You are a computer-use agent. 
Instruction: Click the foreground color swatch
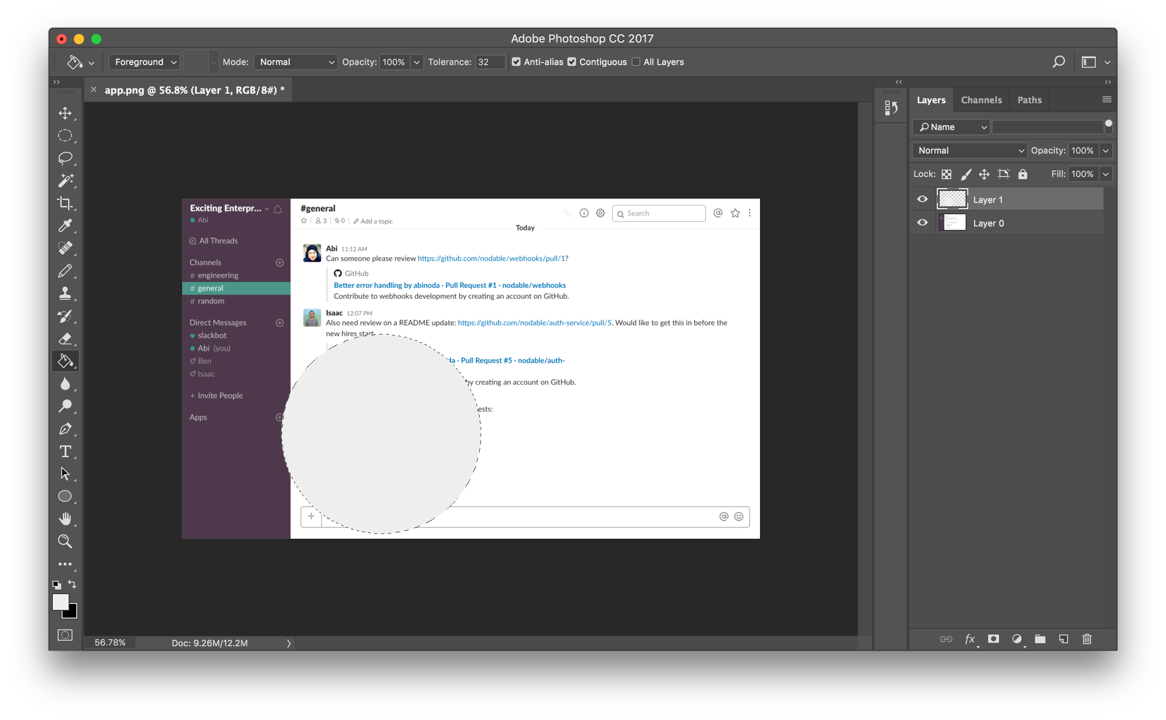60,602
